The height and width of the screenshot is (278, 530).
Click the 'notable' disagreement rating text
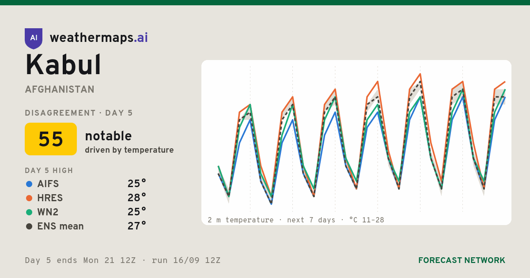[108, 136]
